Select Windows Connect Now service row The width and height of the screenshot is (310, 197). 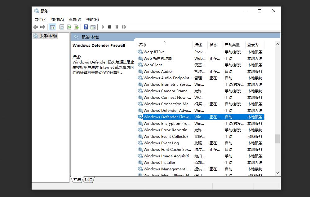click(201, 97)
